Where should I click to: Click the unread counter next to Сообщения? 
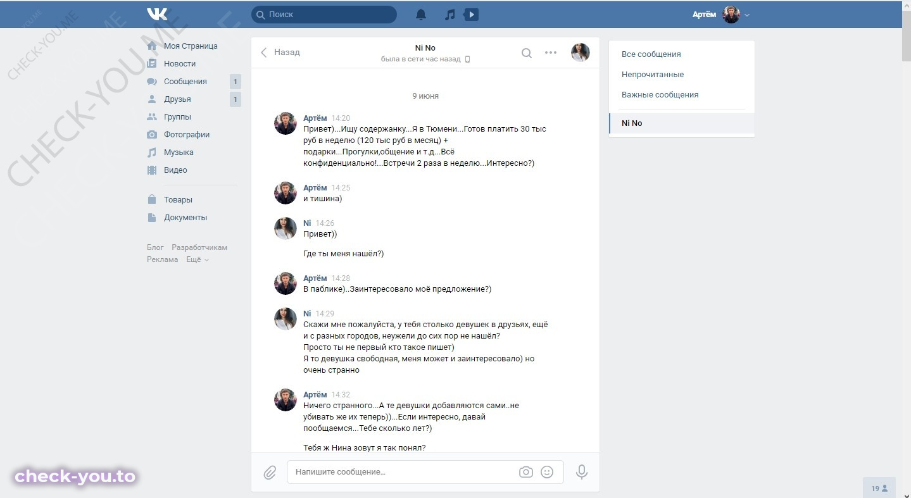(235, 82)
